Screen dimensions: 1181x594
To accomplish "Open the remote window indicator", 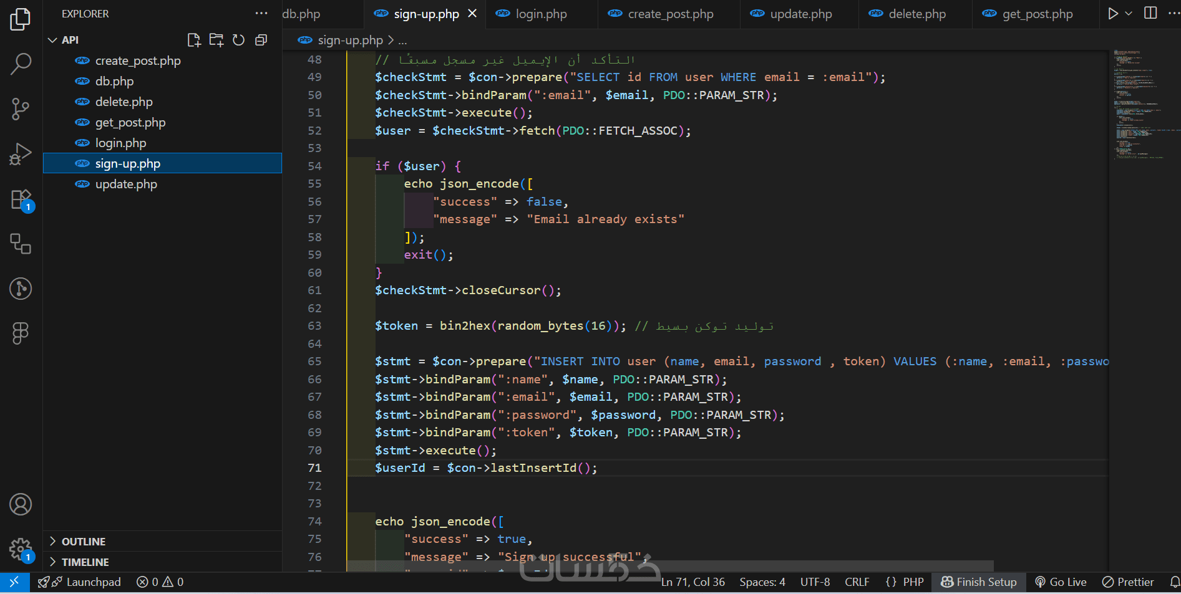I will click(x=14, y=582).
